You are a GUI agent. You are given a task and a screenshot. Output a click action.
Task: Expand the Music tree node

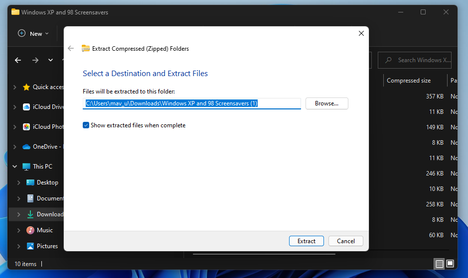click(x=18, y=230)
